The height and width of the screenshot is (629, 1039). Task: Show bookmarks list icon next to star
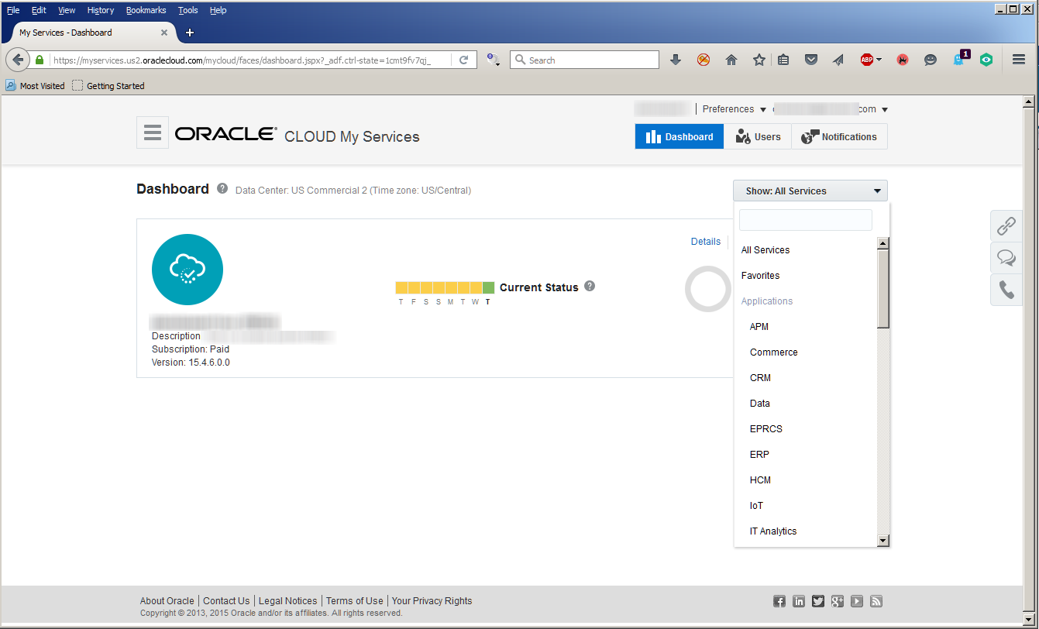[783, 60]
